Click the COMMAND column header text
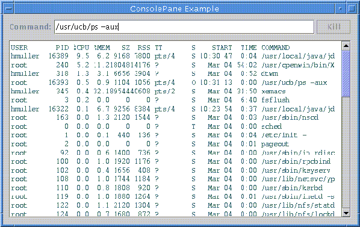This screenshot has height=227, width=360. [276, 48]
